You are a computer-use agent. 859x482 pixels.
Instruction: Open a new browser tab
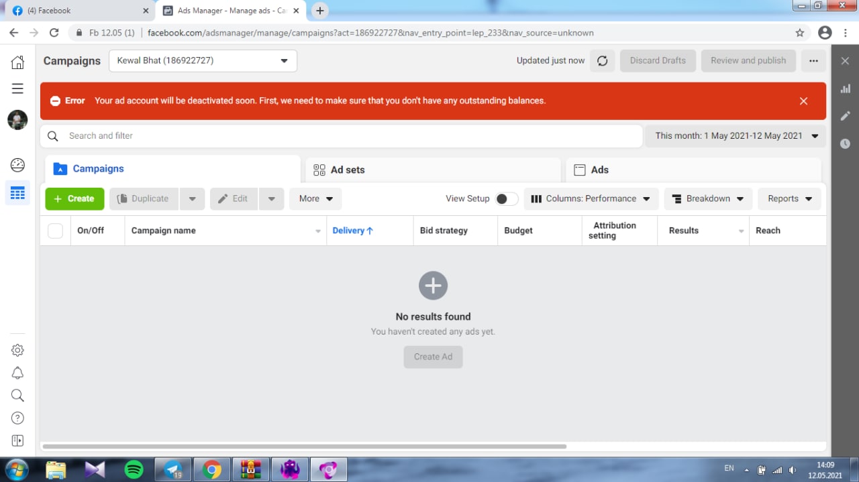(x=320, y=11)
